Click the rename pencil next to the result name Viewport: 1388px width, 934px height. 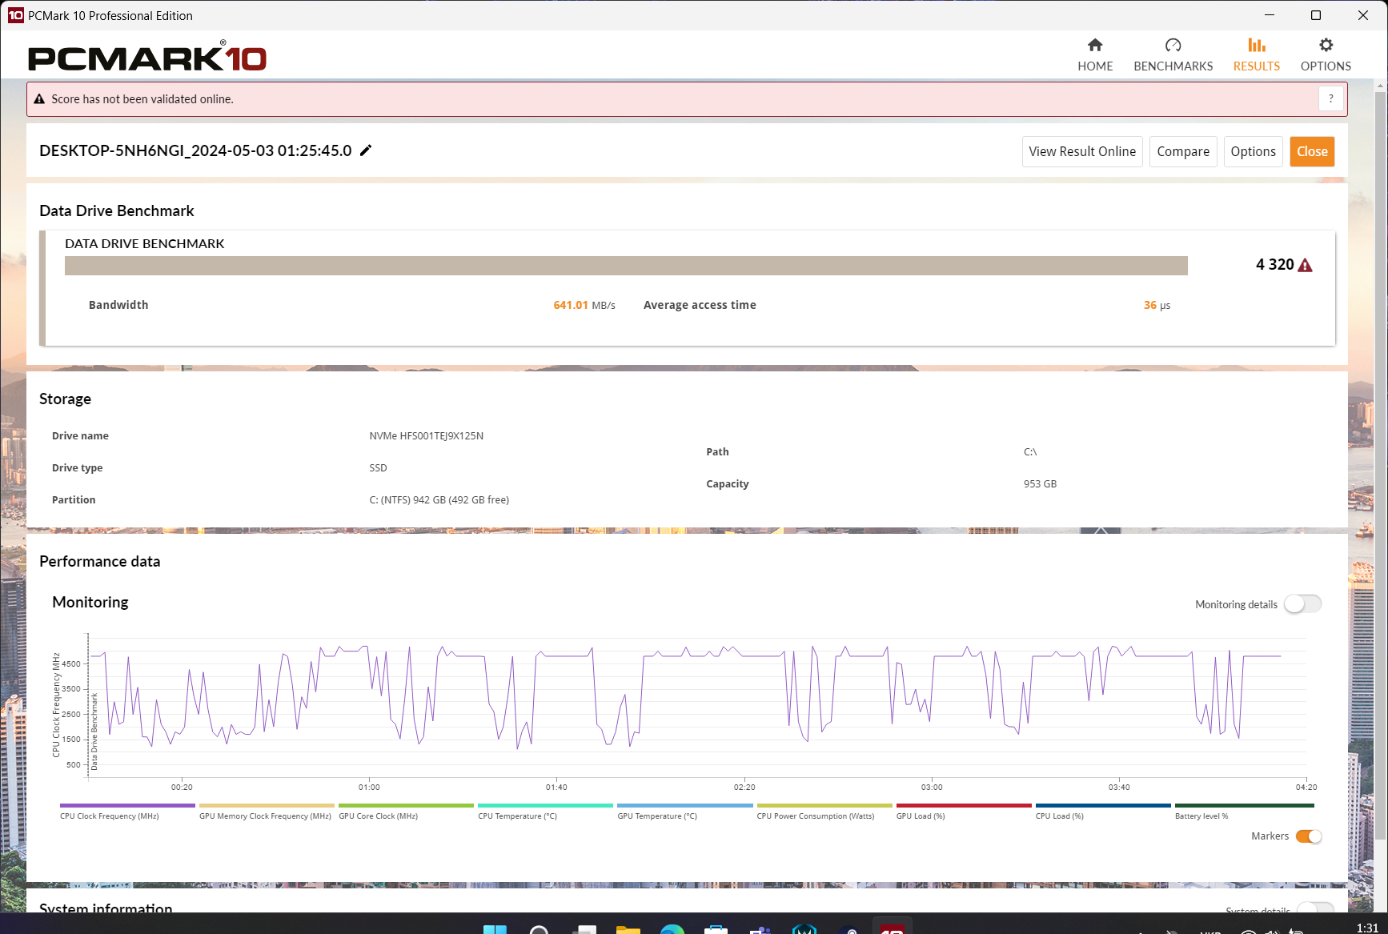pos(366,150)
